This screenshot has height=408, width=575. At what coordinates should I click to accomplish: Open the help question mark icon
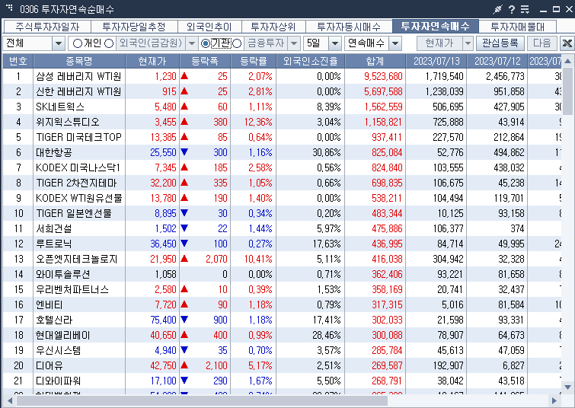click(512, 9)
